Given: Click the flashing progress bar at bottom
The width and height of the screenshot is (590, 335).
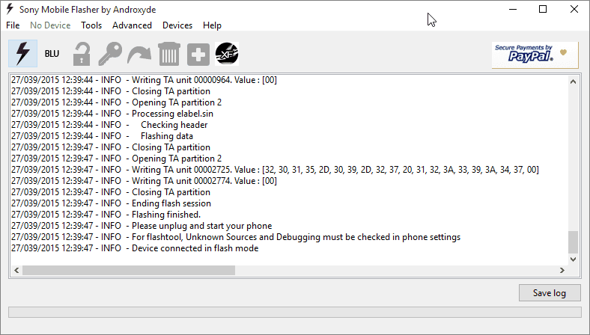Looking at the screenshot, I should 294,312.
